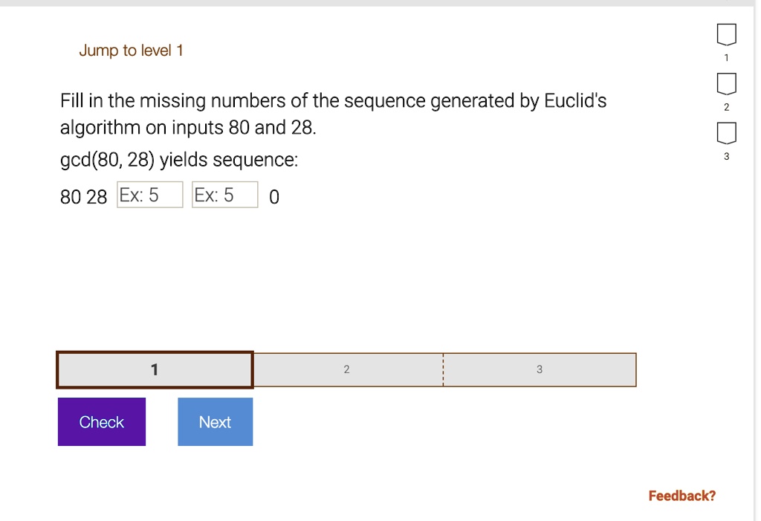This screenshot has height=521, width=761.
Task: Click the Jump to level 1 link
Action: [x=131, y=51]
